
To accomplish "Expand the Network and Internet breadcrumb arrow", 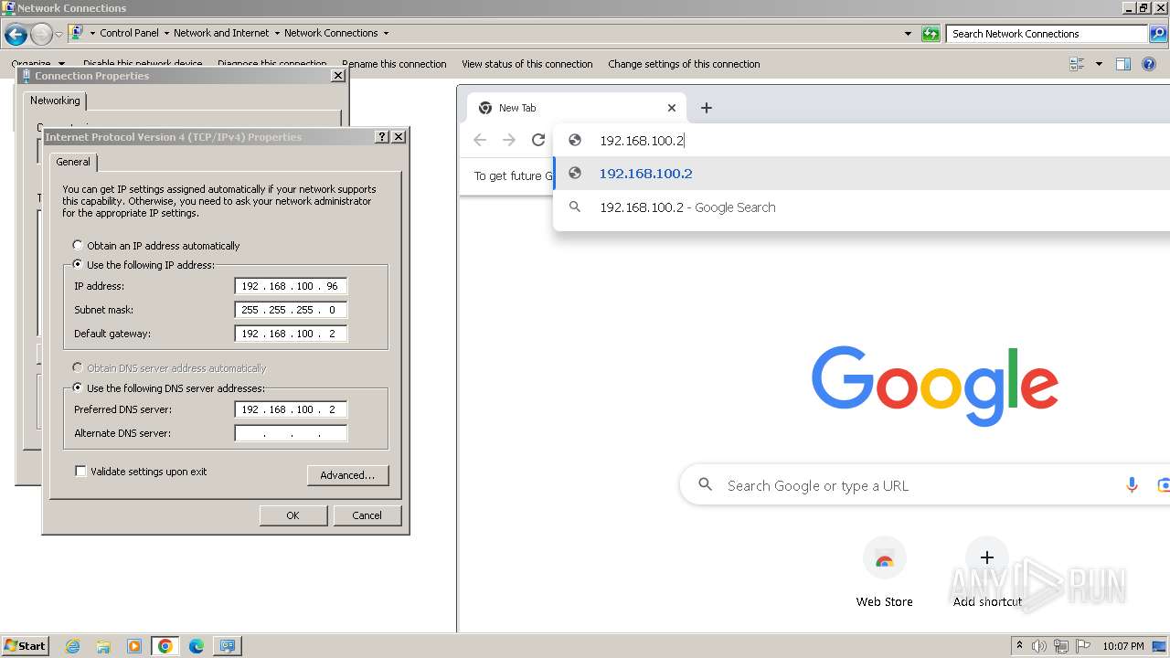I will click(276, 34).
